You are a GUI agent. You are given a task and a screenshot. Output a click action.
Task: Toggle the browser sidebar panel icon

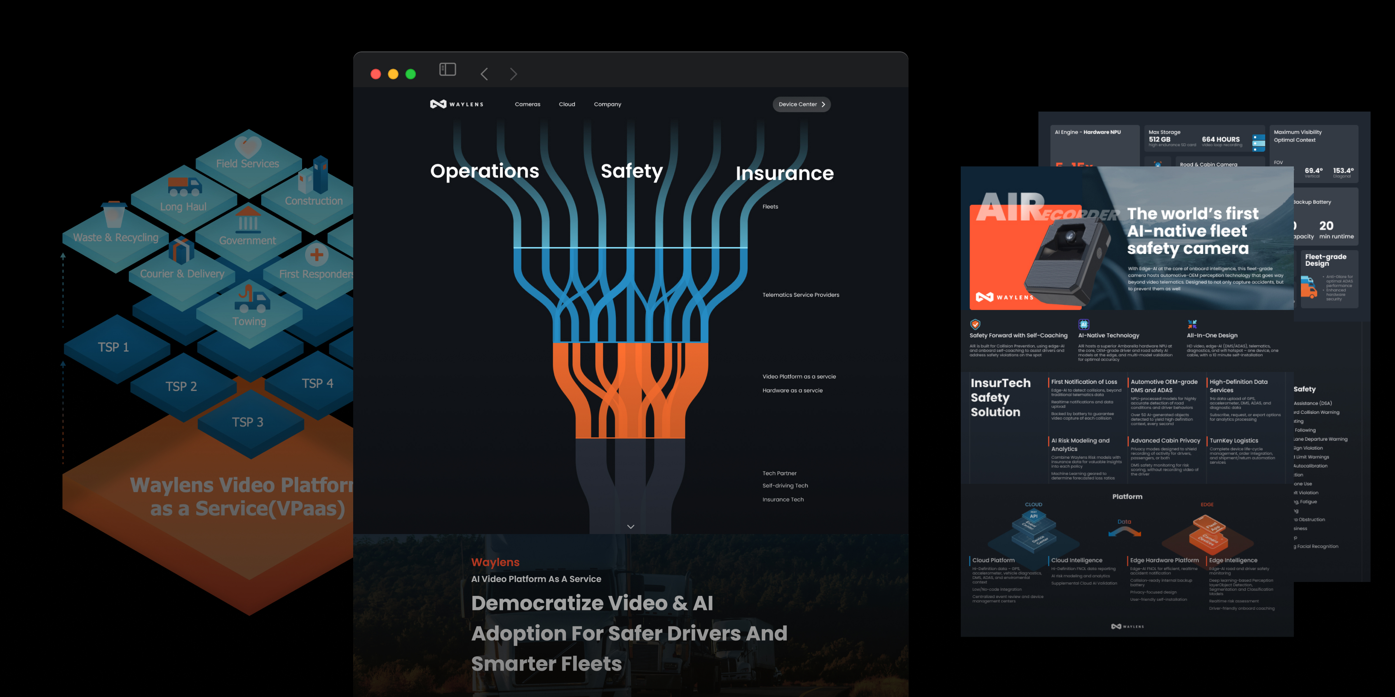click(x=447, y=69)
